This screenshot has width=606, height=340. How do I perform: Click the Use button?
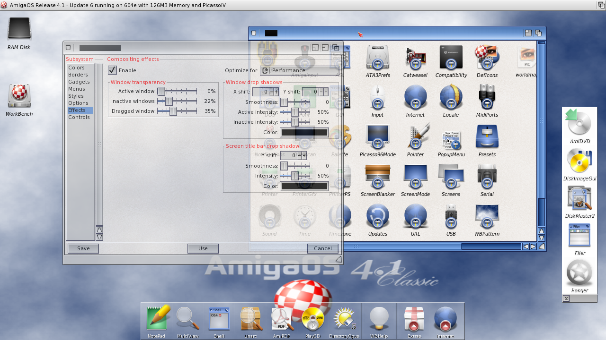[x=203, y=248]
